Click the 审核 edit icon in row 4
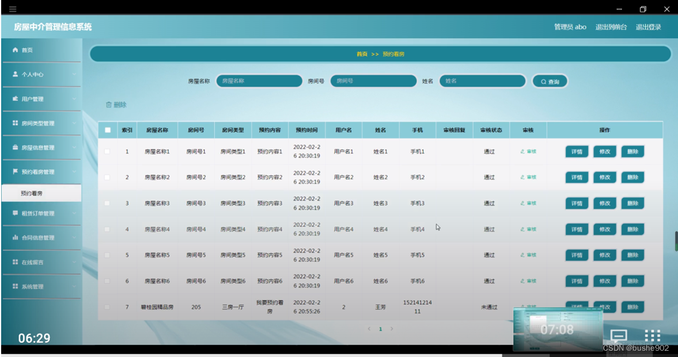The height and width of the screenshot is (357, 678). (523, 229)
